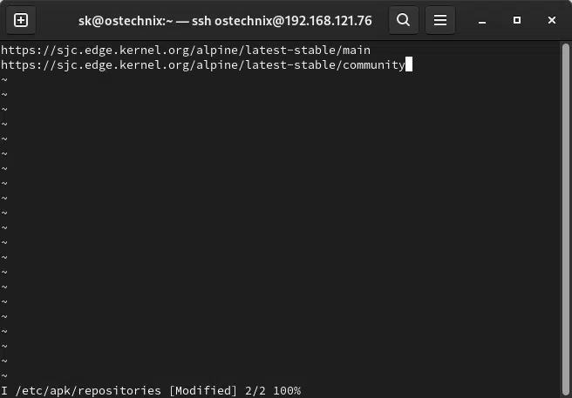Click the 'I' insert mode indicator

coord(4,391)
